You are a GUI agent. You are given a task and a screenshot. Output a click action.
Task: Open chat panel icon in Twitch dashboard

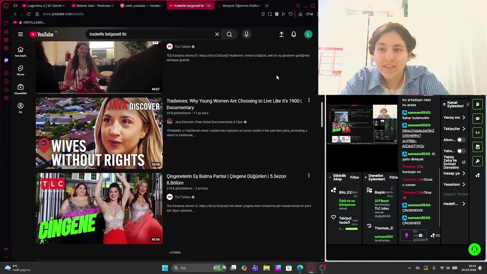477,118
